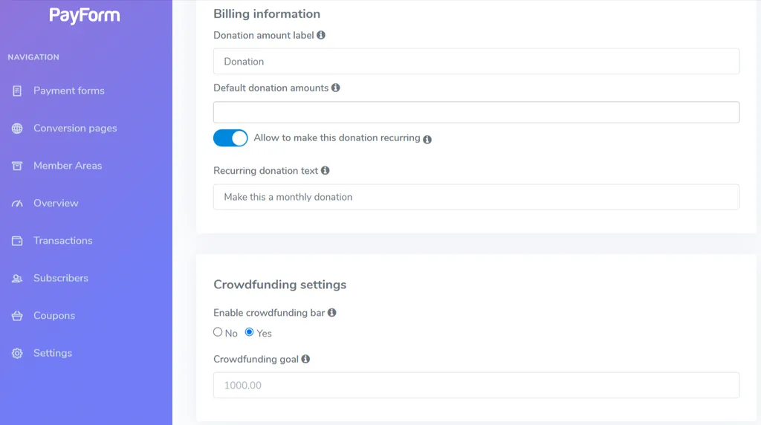761x425 pixels.
Task: Click the NAVIGATION sidebar label
Action: pyautogui.click(x=33, y=57)
